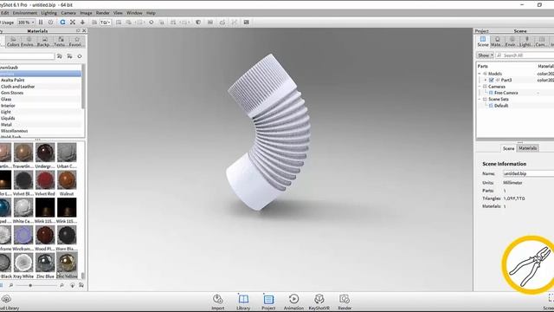
Task: Switch to the Colors library tab
Action: click(13, 42)
